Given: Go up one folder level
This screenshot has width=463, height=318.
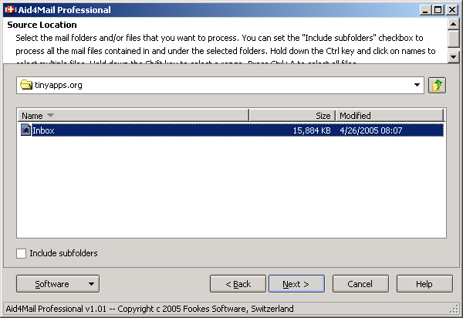Looking at the screenshot, I should coord(438,85).
